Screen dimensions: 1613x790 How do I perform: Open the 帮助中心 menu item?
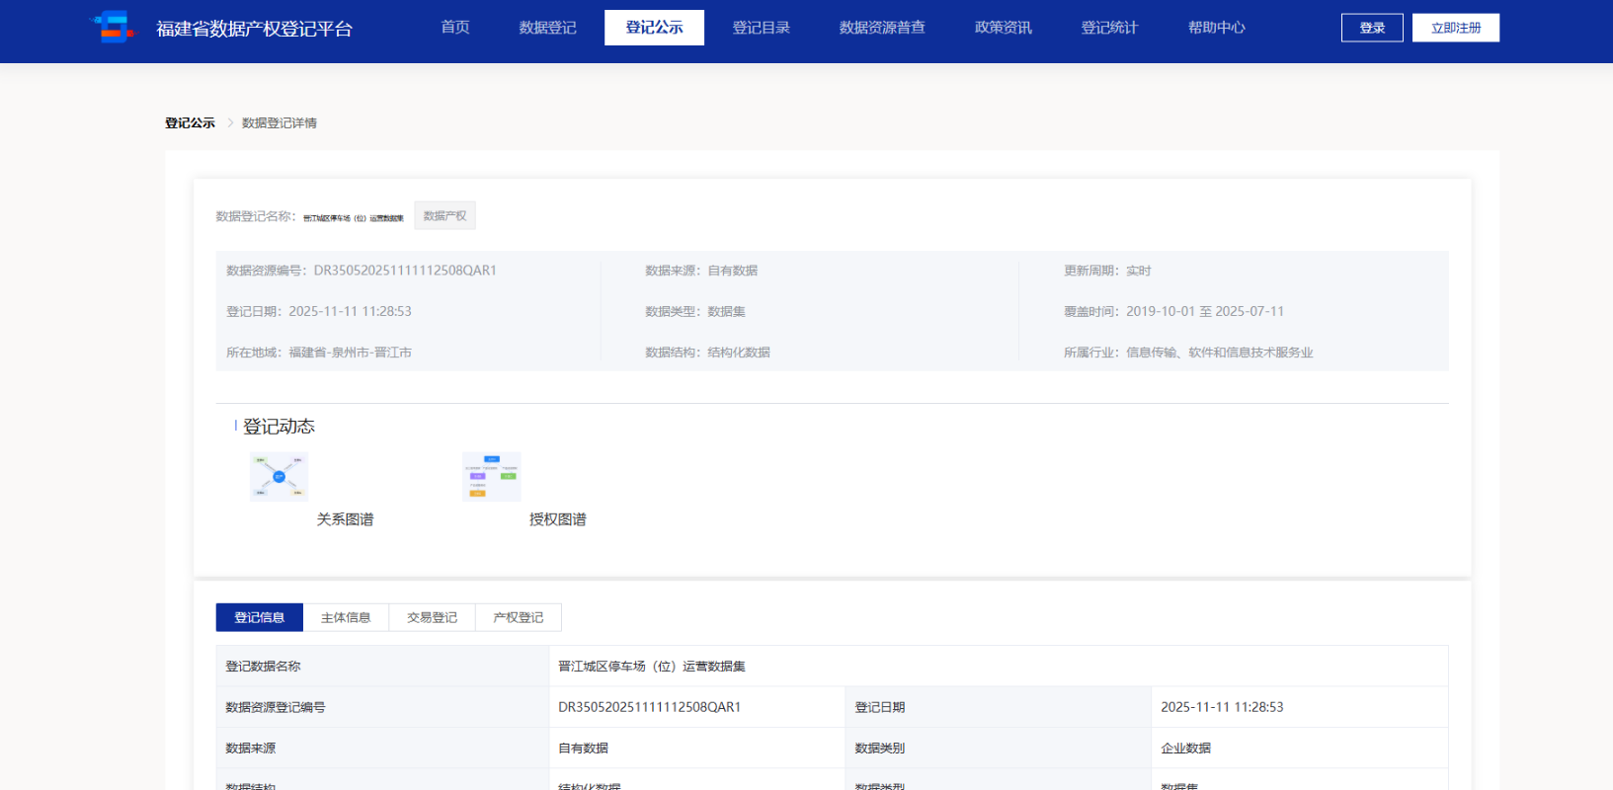tap(1216, 28)
